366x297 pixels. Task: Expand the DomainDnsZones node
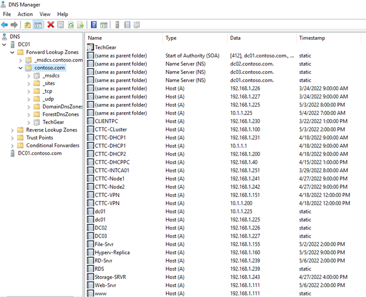[x=29, y=107]
